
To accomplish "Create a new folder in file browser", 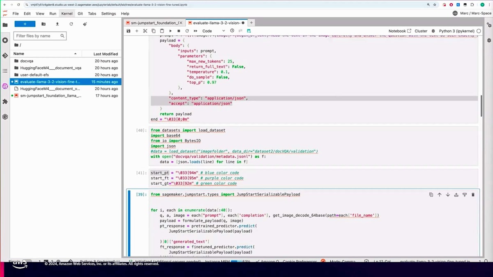I will [x=44, y=24].
